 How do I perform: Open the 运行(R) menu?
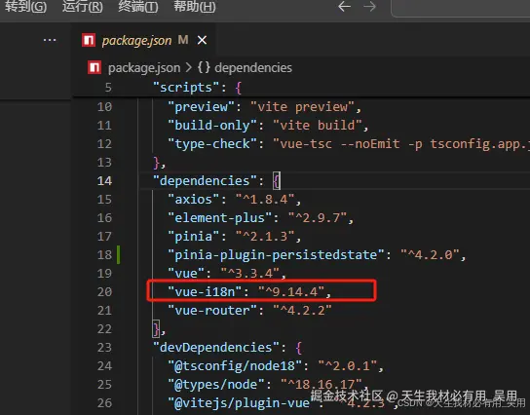[x=83, y=6]
